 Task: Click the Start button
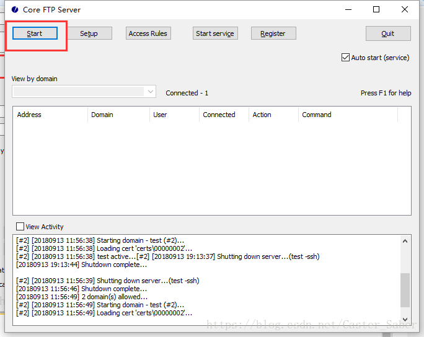click(35, 33)
